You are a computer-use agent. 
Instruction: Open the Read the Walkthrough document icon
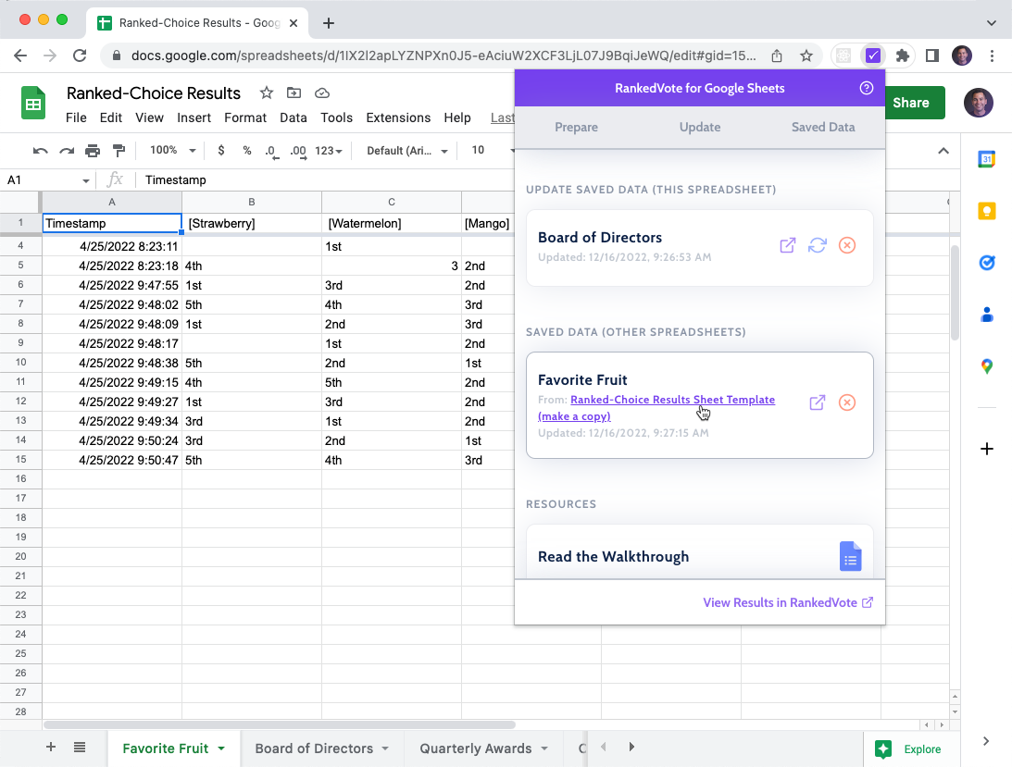point(850,556)
